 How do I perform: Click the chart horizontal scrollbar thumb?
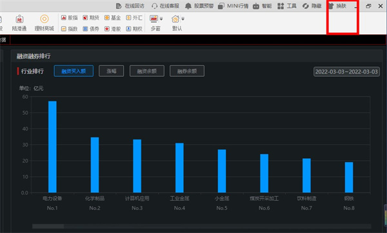coord(48,227)
